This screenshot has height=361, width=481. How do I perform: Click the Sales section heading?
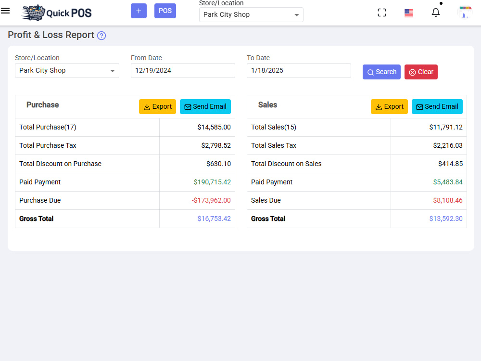coord(267,105)
